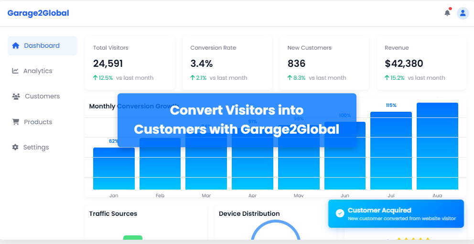Screen dimensions: 474x244
Task: Click the 15.2% change in Revenue
Action: (397, 78)
